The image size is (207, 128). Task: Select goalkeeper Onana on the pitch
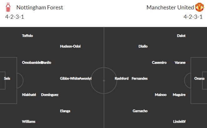click(199, 78)
